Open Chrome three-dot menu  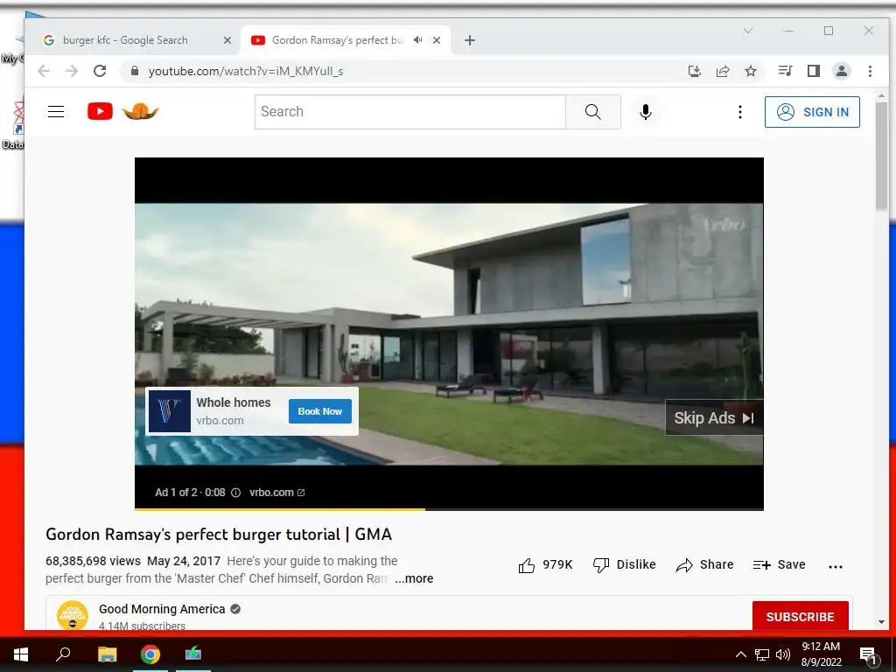[x=870, y=71]
